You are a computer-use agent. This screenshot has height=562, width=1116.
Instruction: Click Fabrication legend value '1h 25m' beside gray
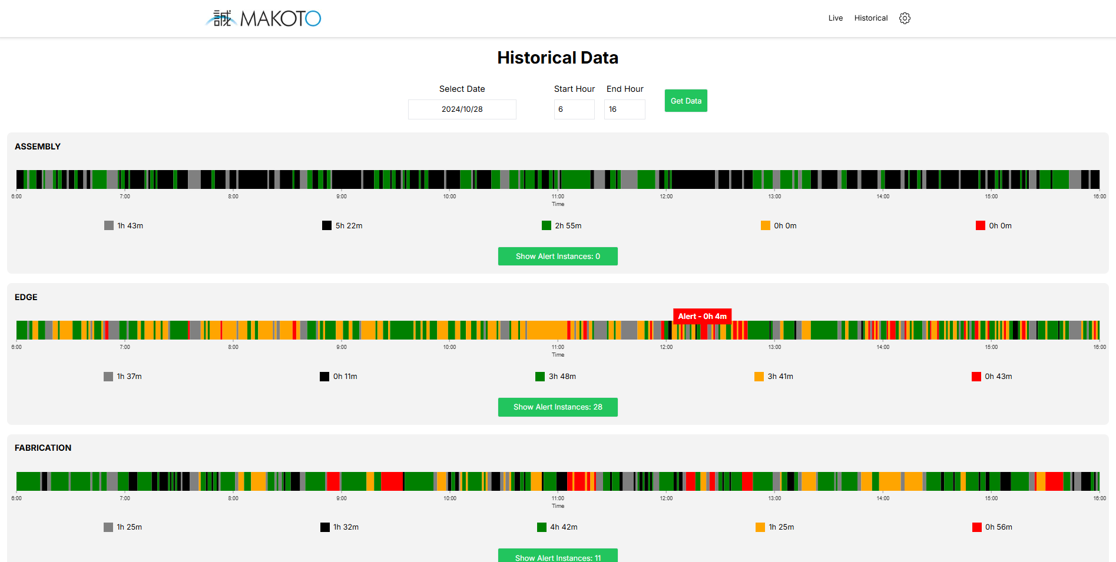(129, 527)
